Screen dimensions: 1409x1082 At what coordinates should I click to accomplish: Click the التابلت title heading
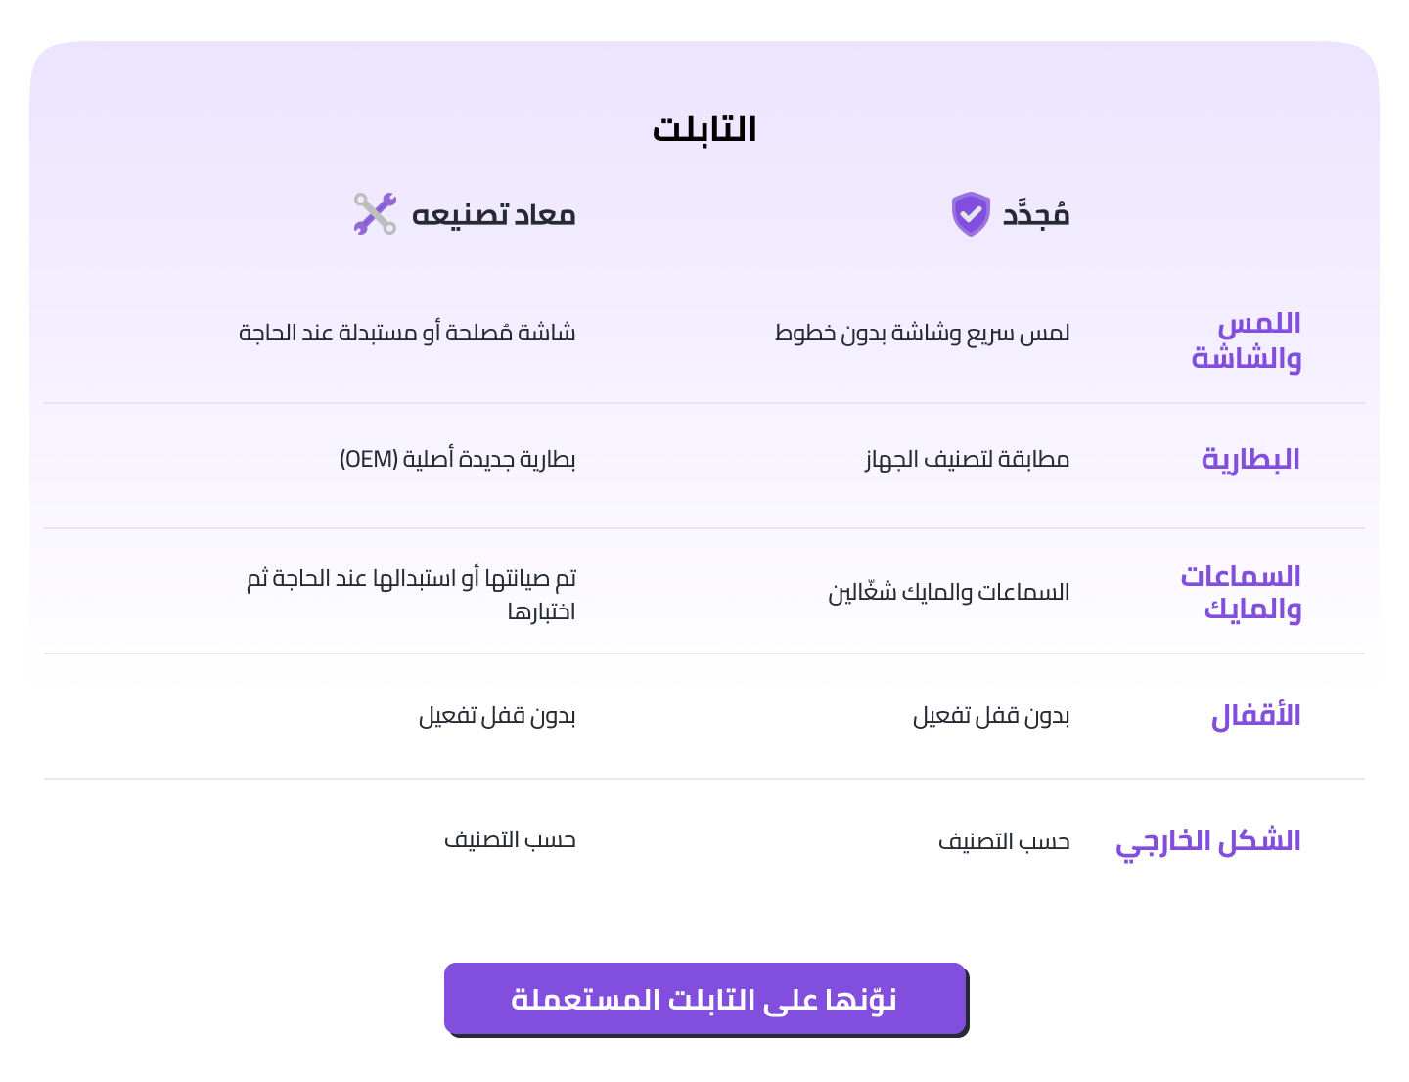click(x=704, y=129)
